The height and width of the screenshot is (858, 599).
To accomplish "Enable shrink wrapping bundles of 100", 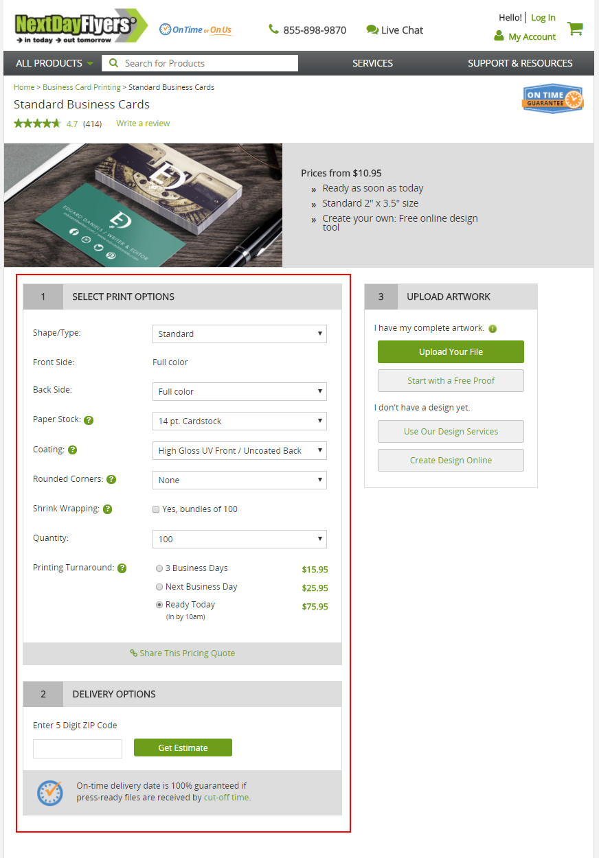I will point(156,509).
